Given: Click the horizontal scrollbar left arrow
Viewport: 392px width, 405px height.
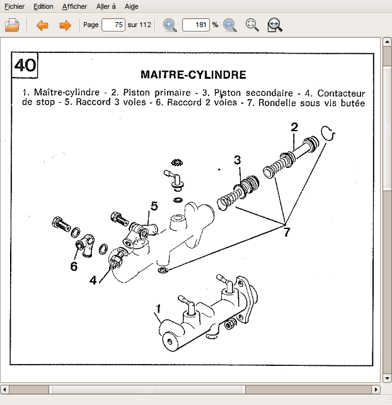Looking at the screenshot, I should [4, 389].
